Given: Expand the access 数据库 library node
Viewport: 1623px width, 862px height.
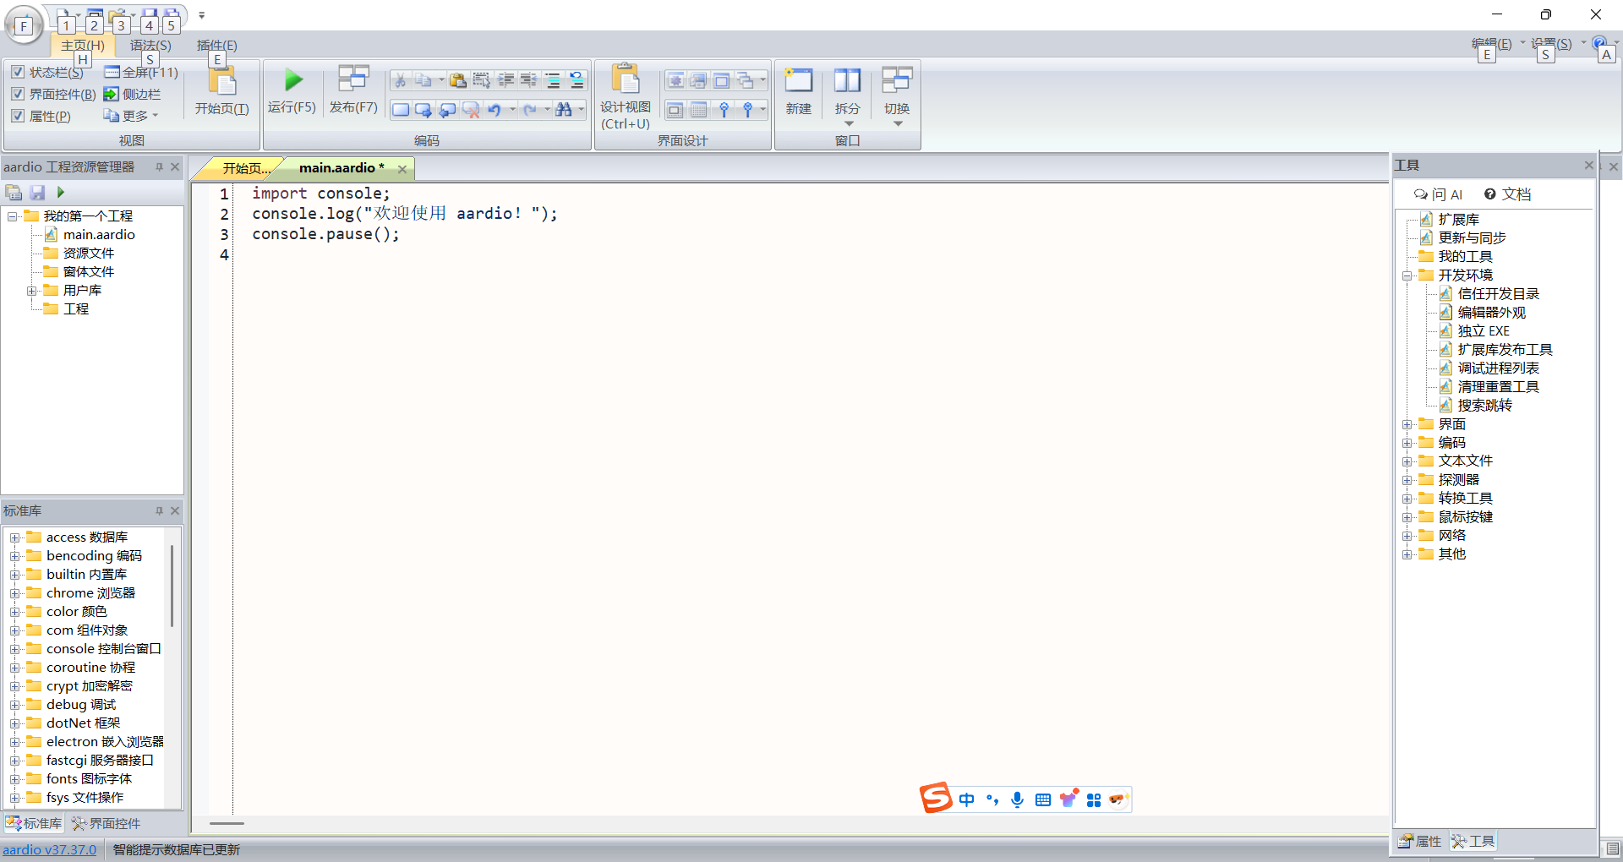Looking at the screenshot, I should coord(15,537).
